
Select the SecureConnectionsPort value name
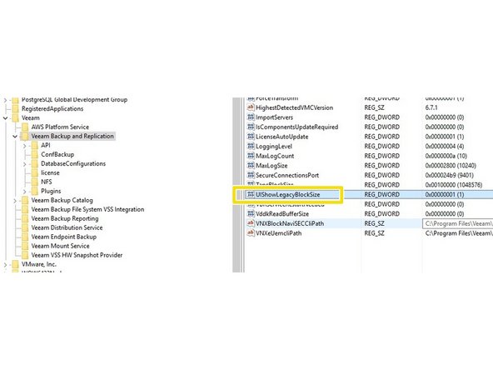(x=287, y=175)
